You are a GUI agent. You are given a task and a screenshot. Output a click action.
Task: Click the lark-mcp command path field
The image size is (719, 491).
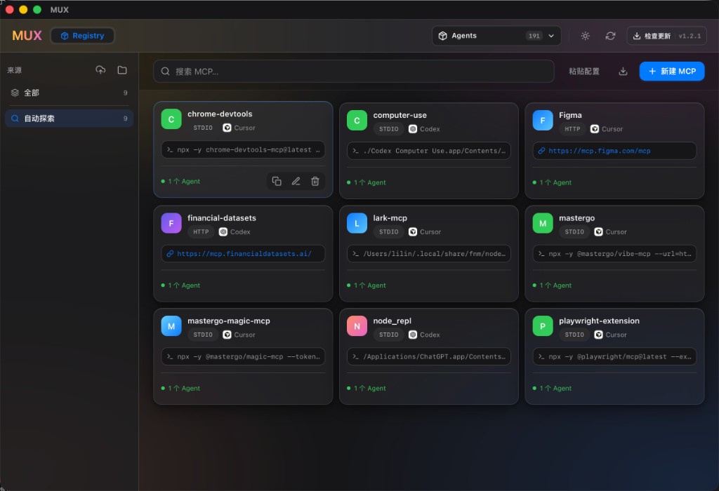tap(429, 254)
